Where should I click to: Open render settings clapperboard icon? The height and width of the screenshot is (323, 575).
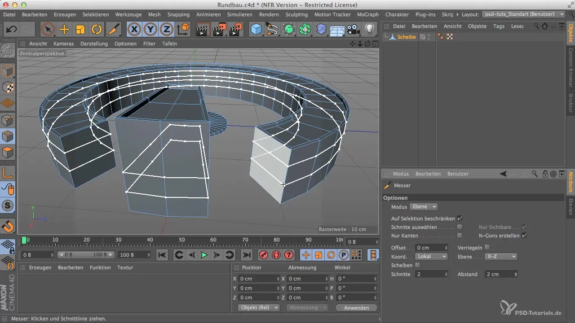(x=236, y=30)
